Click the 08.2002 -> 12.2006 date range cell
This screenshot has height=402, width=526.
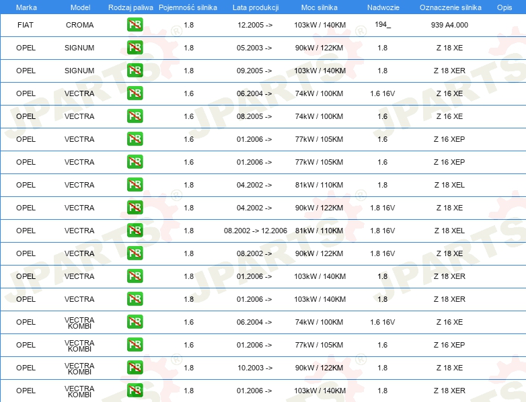[256, 231]
